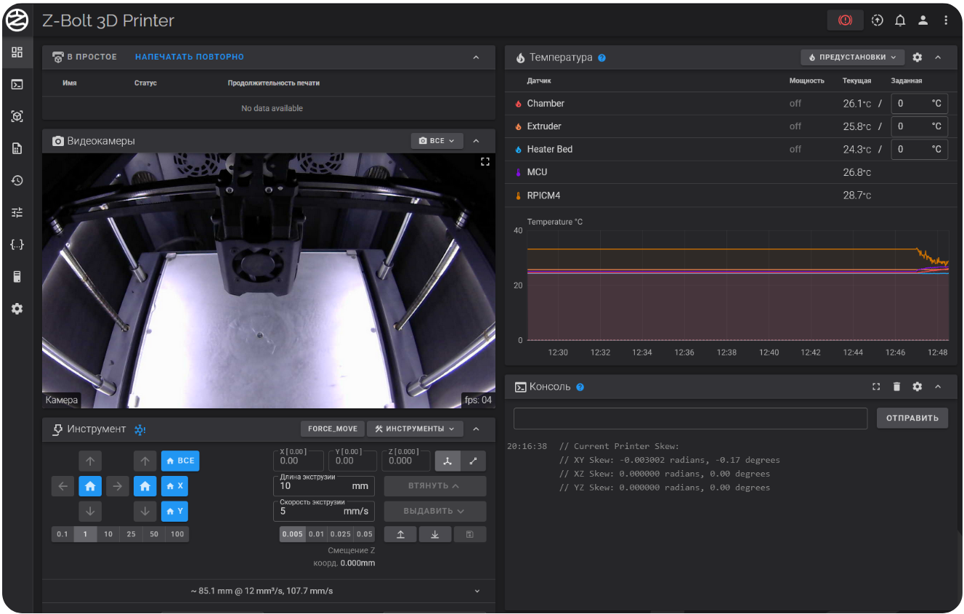Click the ВТЯНУТЬ retract button
The width and height of the screenshot is (964, 614).
tap(435, 486)
